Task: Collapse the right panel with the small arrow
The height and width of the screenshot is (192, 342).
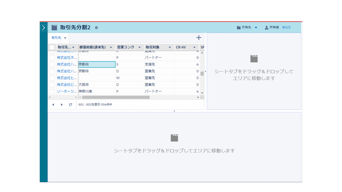Action: pos(205,71)
